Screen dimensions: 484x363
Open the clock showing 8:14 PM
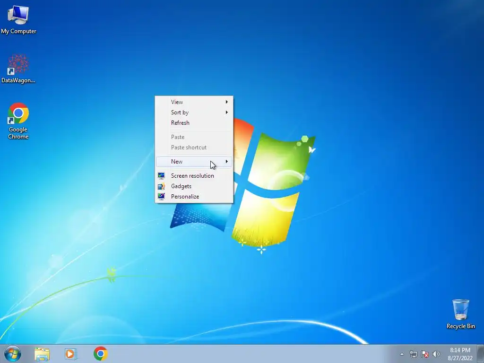460,350
